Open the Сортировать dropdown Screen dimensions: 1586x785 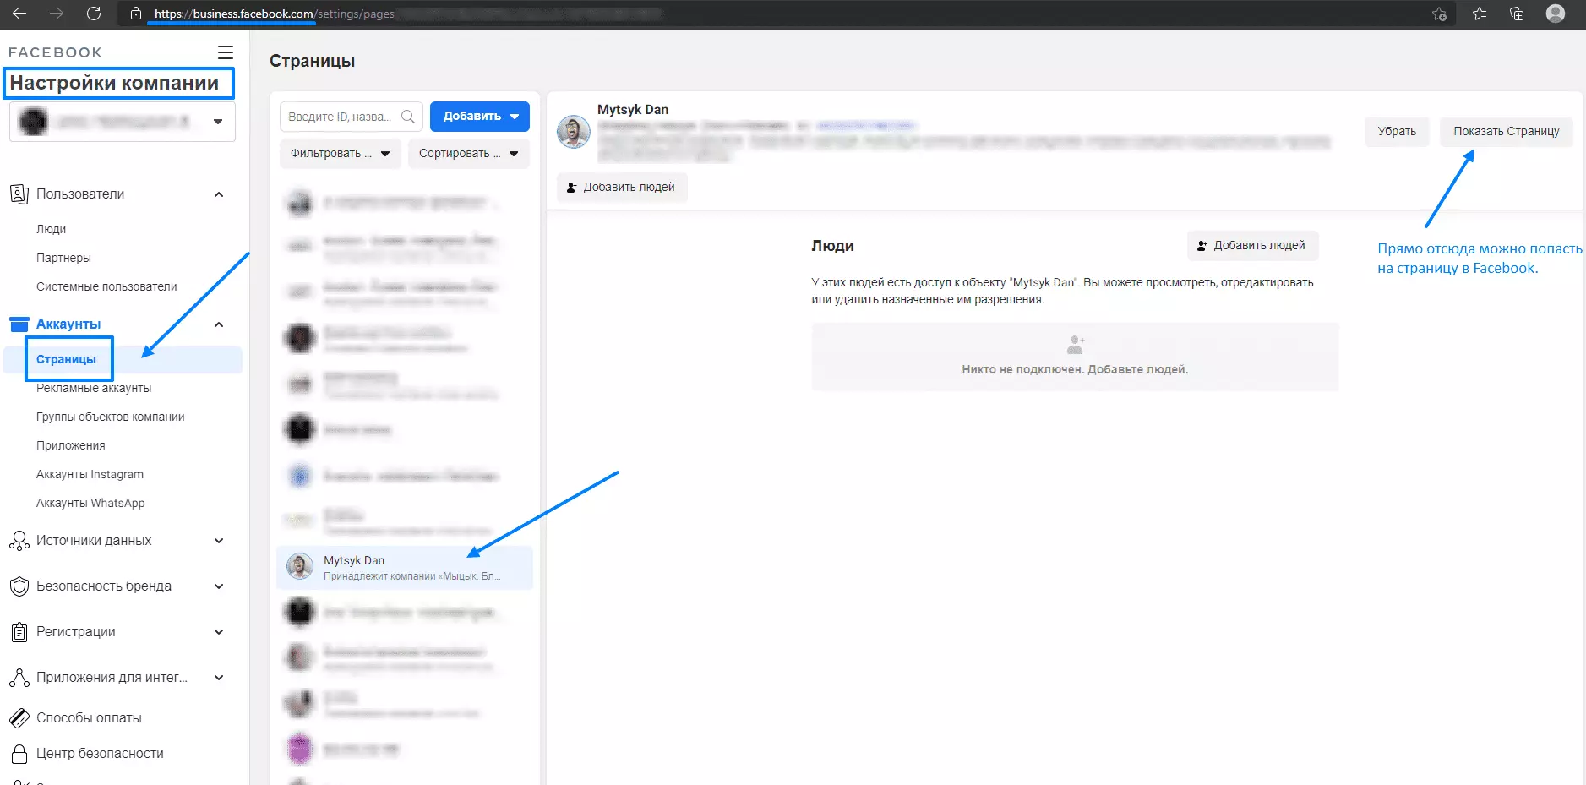pyautogui.click(x=469, y=154)
